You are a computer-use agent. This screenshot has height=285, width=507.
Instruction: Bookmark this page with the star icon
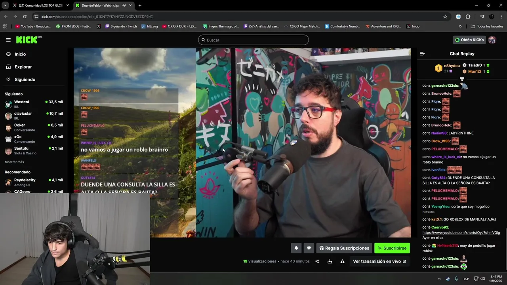point(445,17)
